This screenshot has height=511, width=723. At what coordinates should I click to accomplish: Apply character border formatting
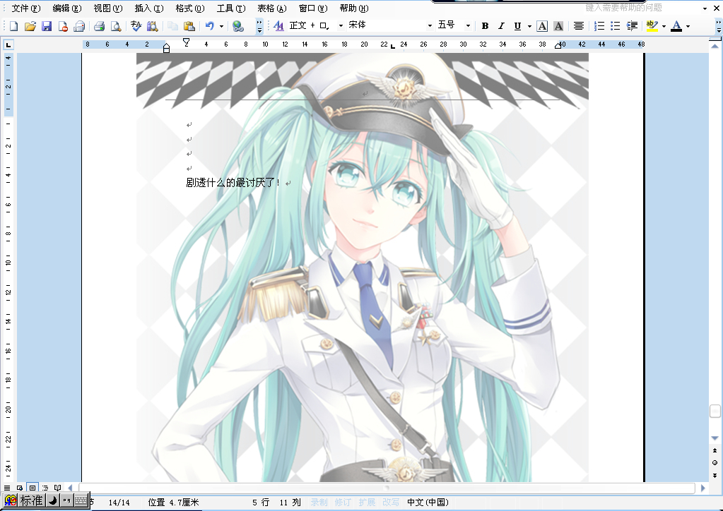[542, 26]
